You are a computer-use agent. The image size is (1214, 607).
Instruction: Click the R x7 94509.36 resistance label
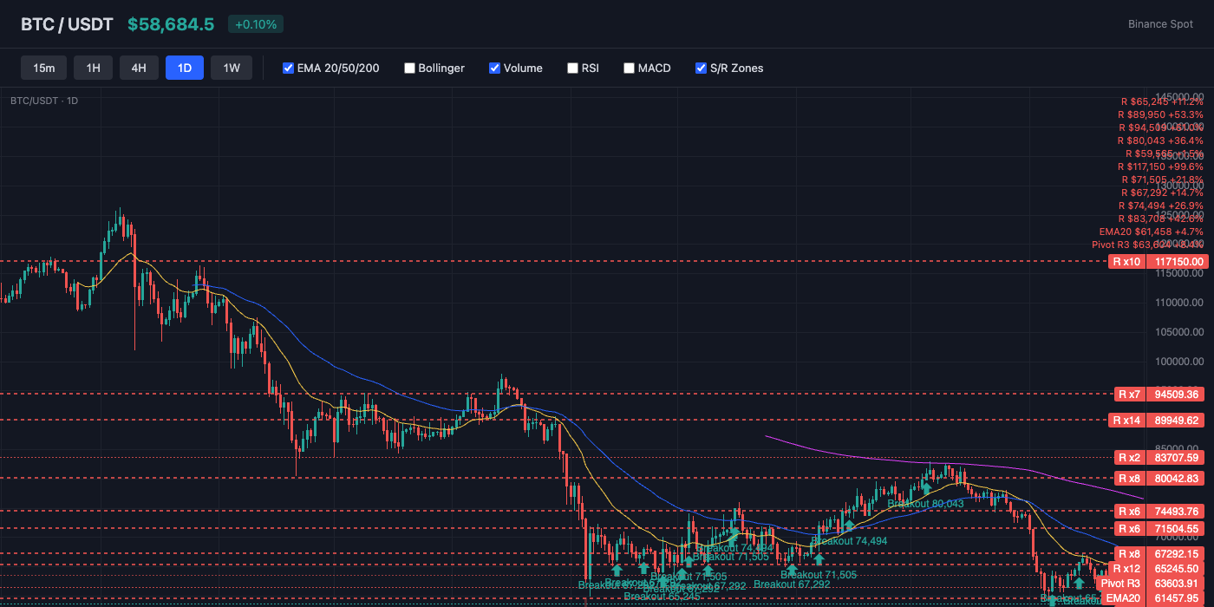(1158, 394)
